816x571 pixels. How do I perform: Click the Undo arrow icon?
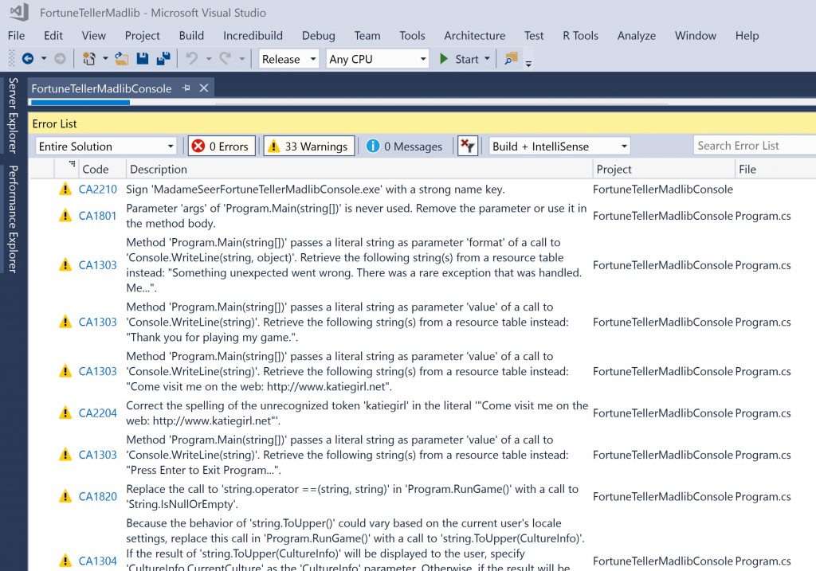coord(191,59)
